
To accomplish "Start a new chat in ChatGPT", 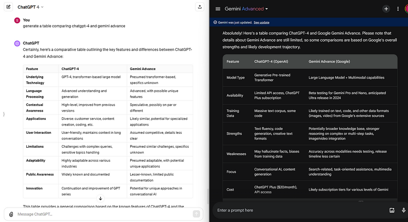I will coord(8,7).
